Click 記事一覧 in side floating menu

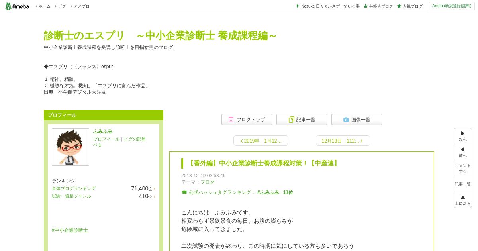(463, 184)
